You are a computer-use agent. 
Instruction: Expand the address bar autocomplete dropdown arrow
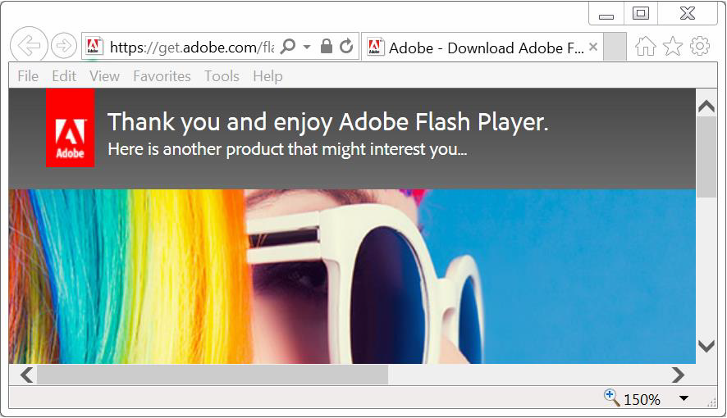click(x=306, y=47)
